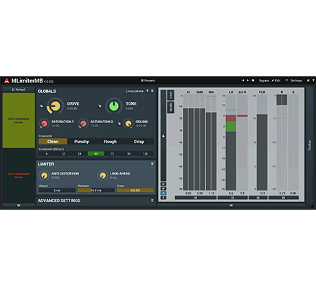316x286 pixels.
Task: Click the Drive knob
Action: click(x=55, y=106)
